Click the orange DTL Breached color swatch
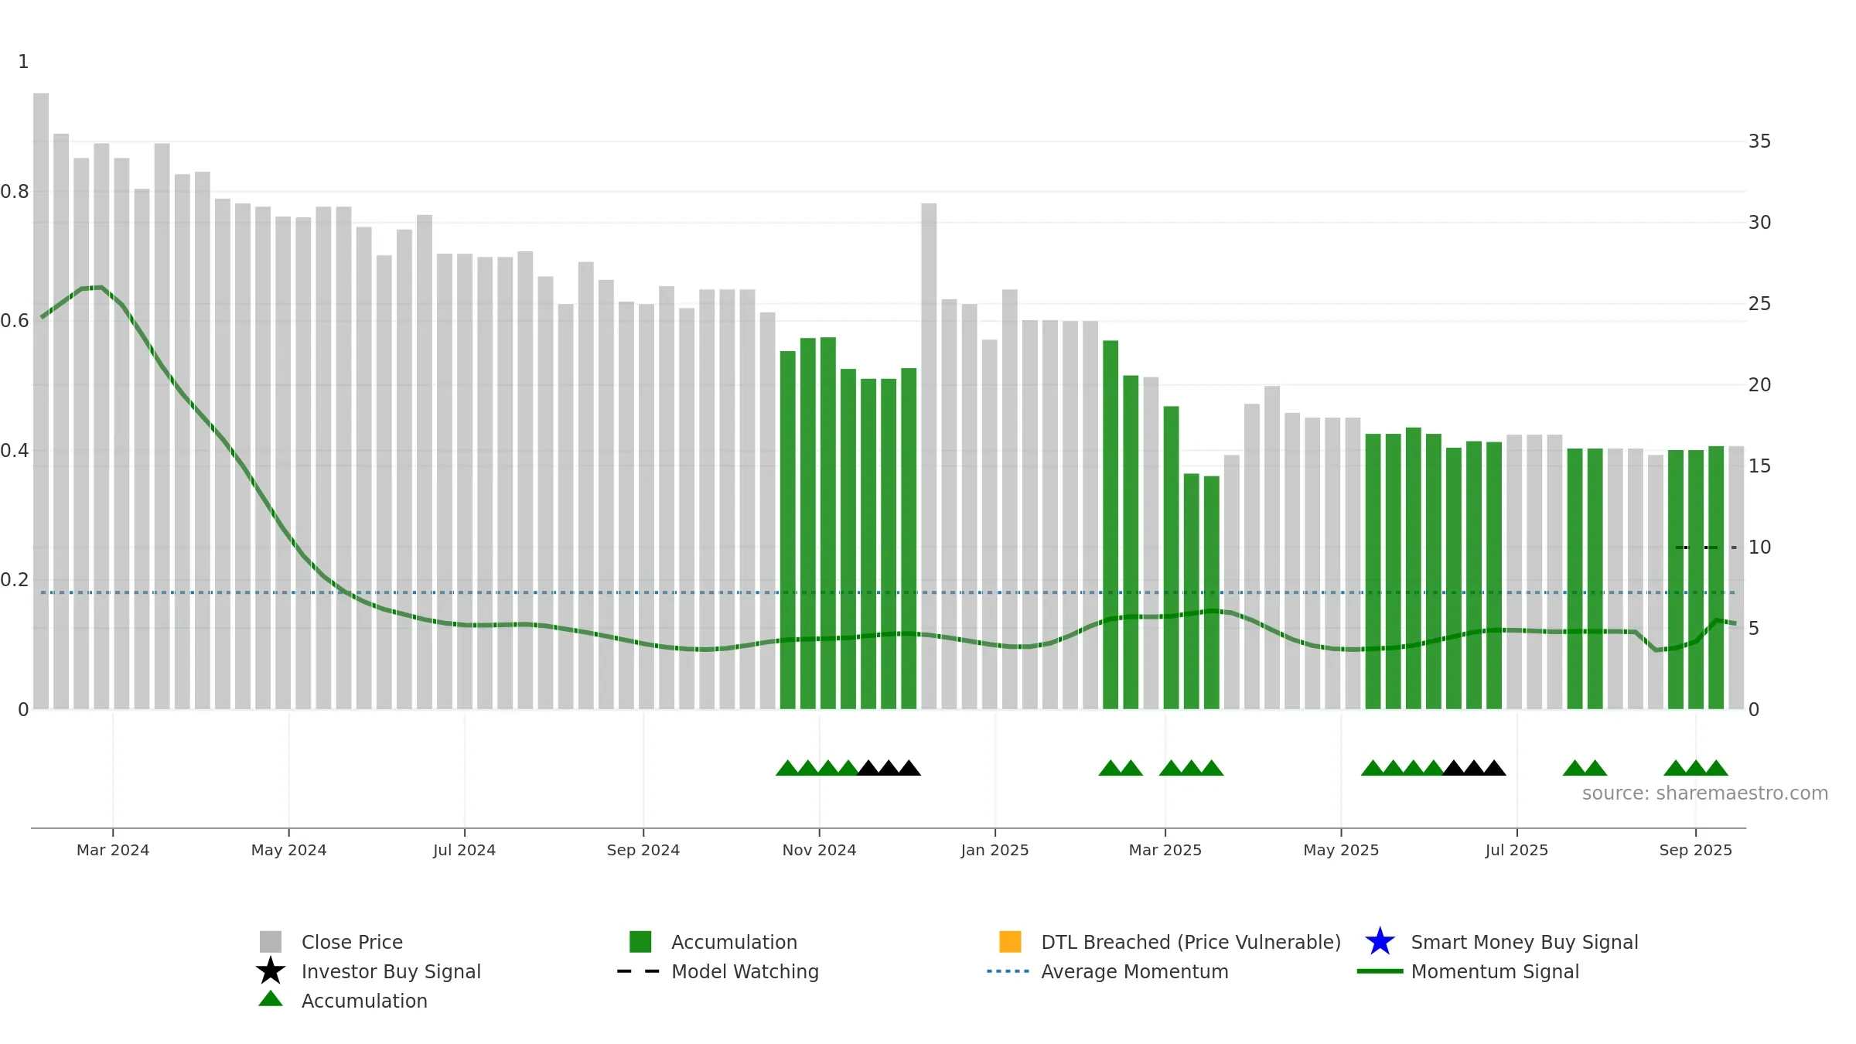This screenshot has width=1856, height=1044. (x=1010, y=942)
